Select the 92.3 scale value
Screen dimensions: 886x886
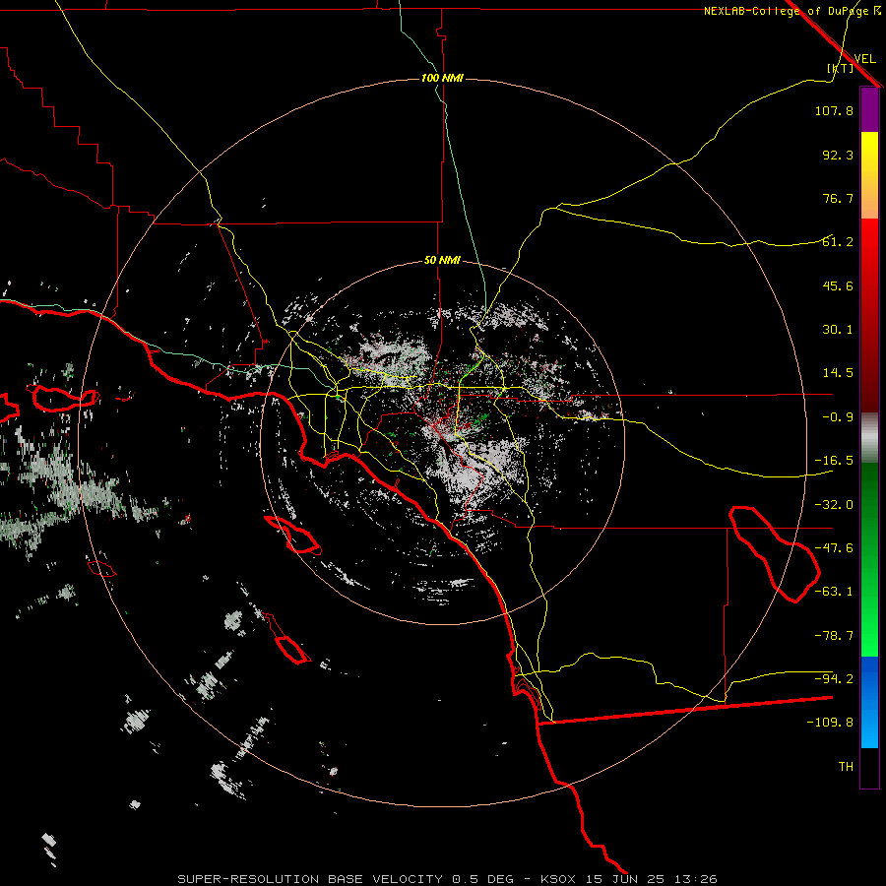tap(838, 155)
